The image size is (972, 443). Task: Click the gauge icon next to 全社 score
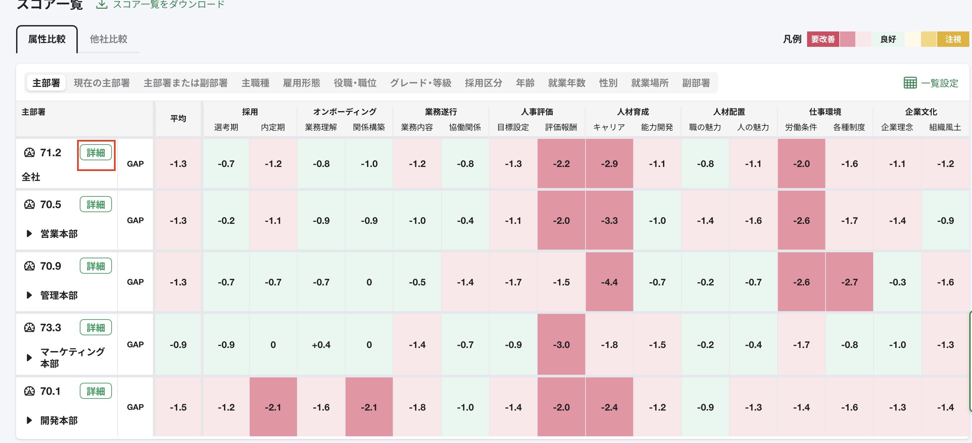[30, 153]
